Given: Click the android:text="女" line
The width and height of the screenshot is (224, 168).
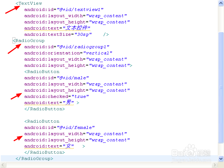Looking at the screenshot, I should [x=55, y=146].
